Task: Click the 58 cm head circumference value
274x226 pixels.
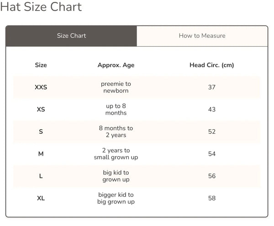Action: (211, 198)
